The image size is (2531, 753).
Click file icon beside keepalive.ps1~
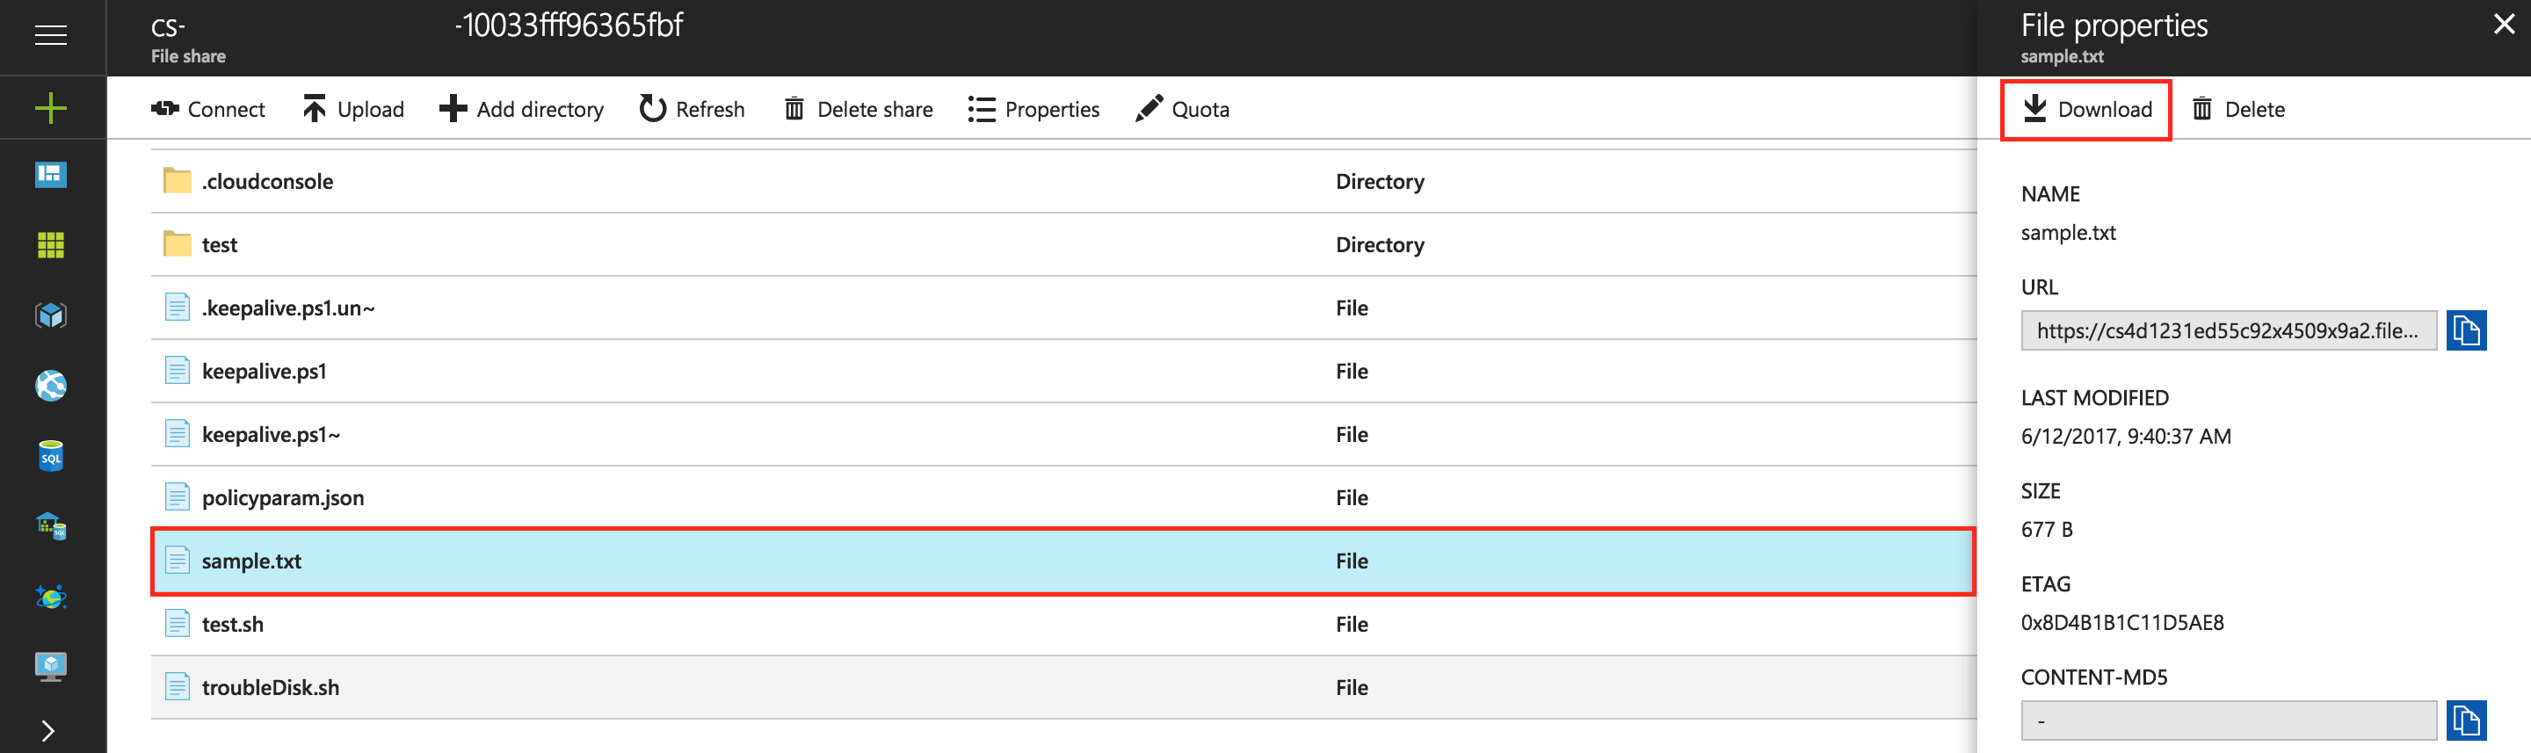177,433
